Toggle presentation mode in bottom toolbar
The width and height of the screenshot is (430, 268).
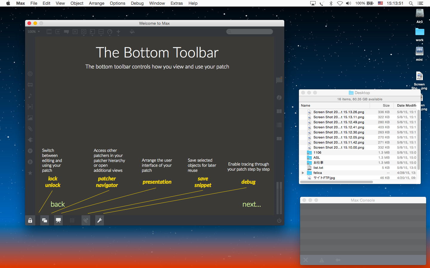pos(59,220)
